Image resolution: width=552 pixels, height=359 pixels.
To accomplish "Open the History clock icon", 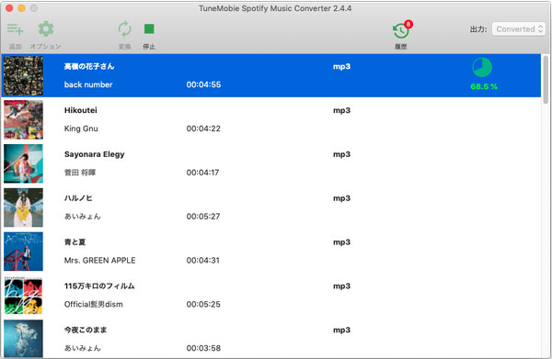I will [401, 31].
